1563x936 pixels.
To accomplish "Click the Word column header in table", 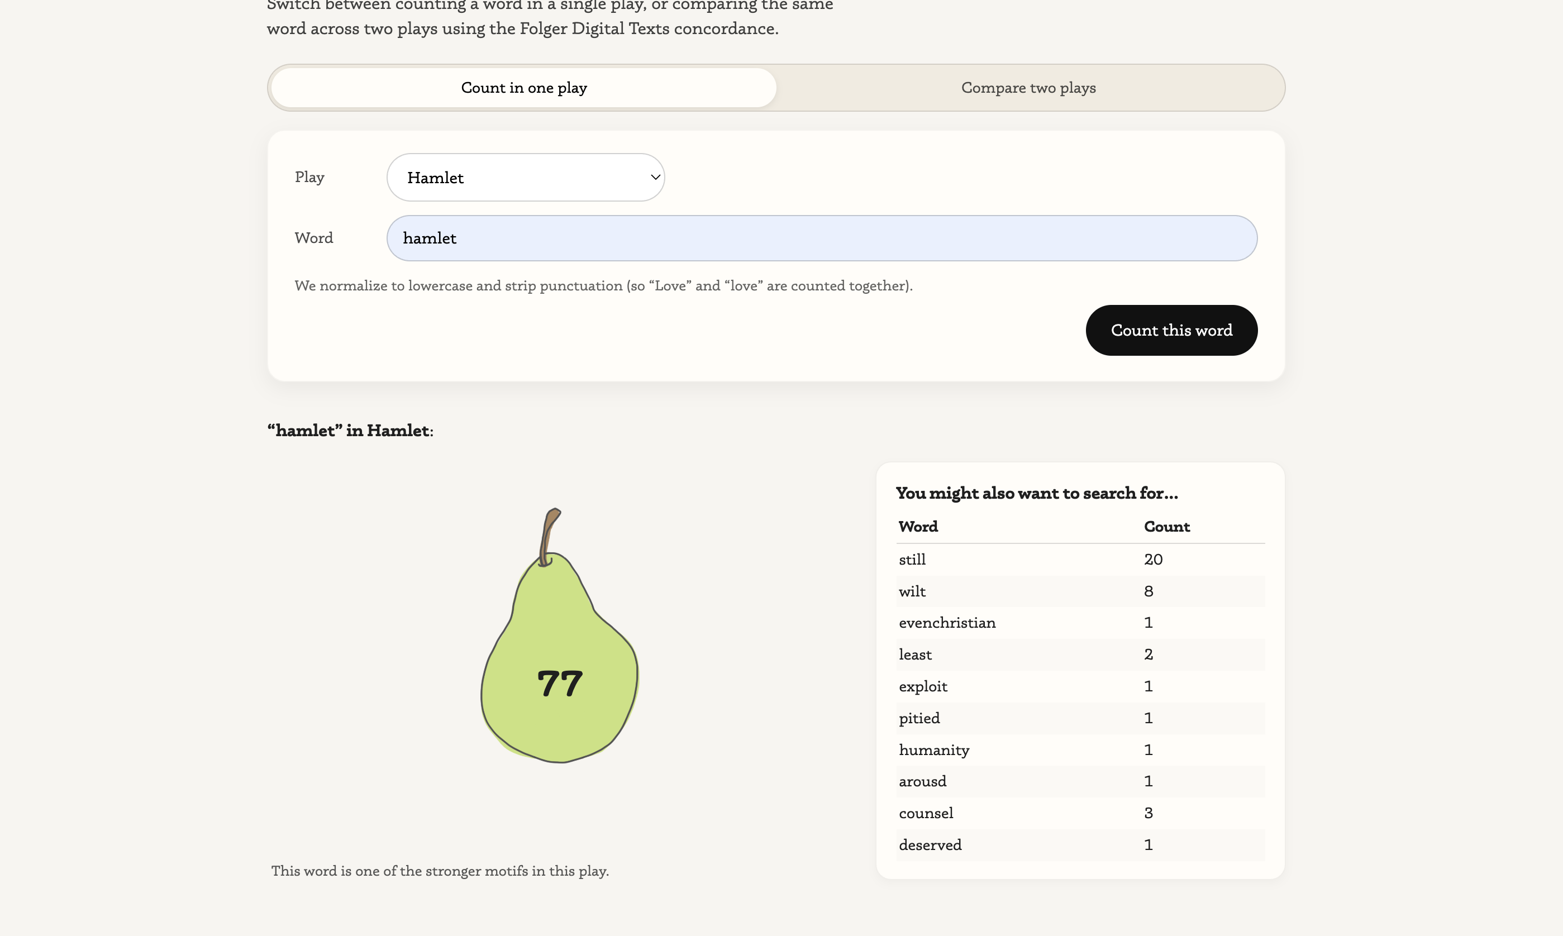I will pos(918,527).
